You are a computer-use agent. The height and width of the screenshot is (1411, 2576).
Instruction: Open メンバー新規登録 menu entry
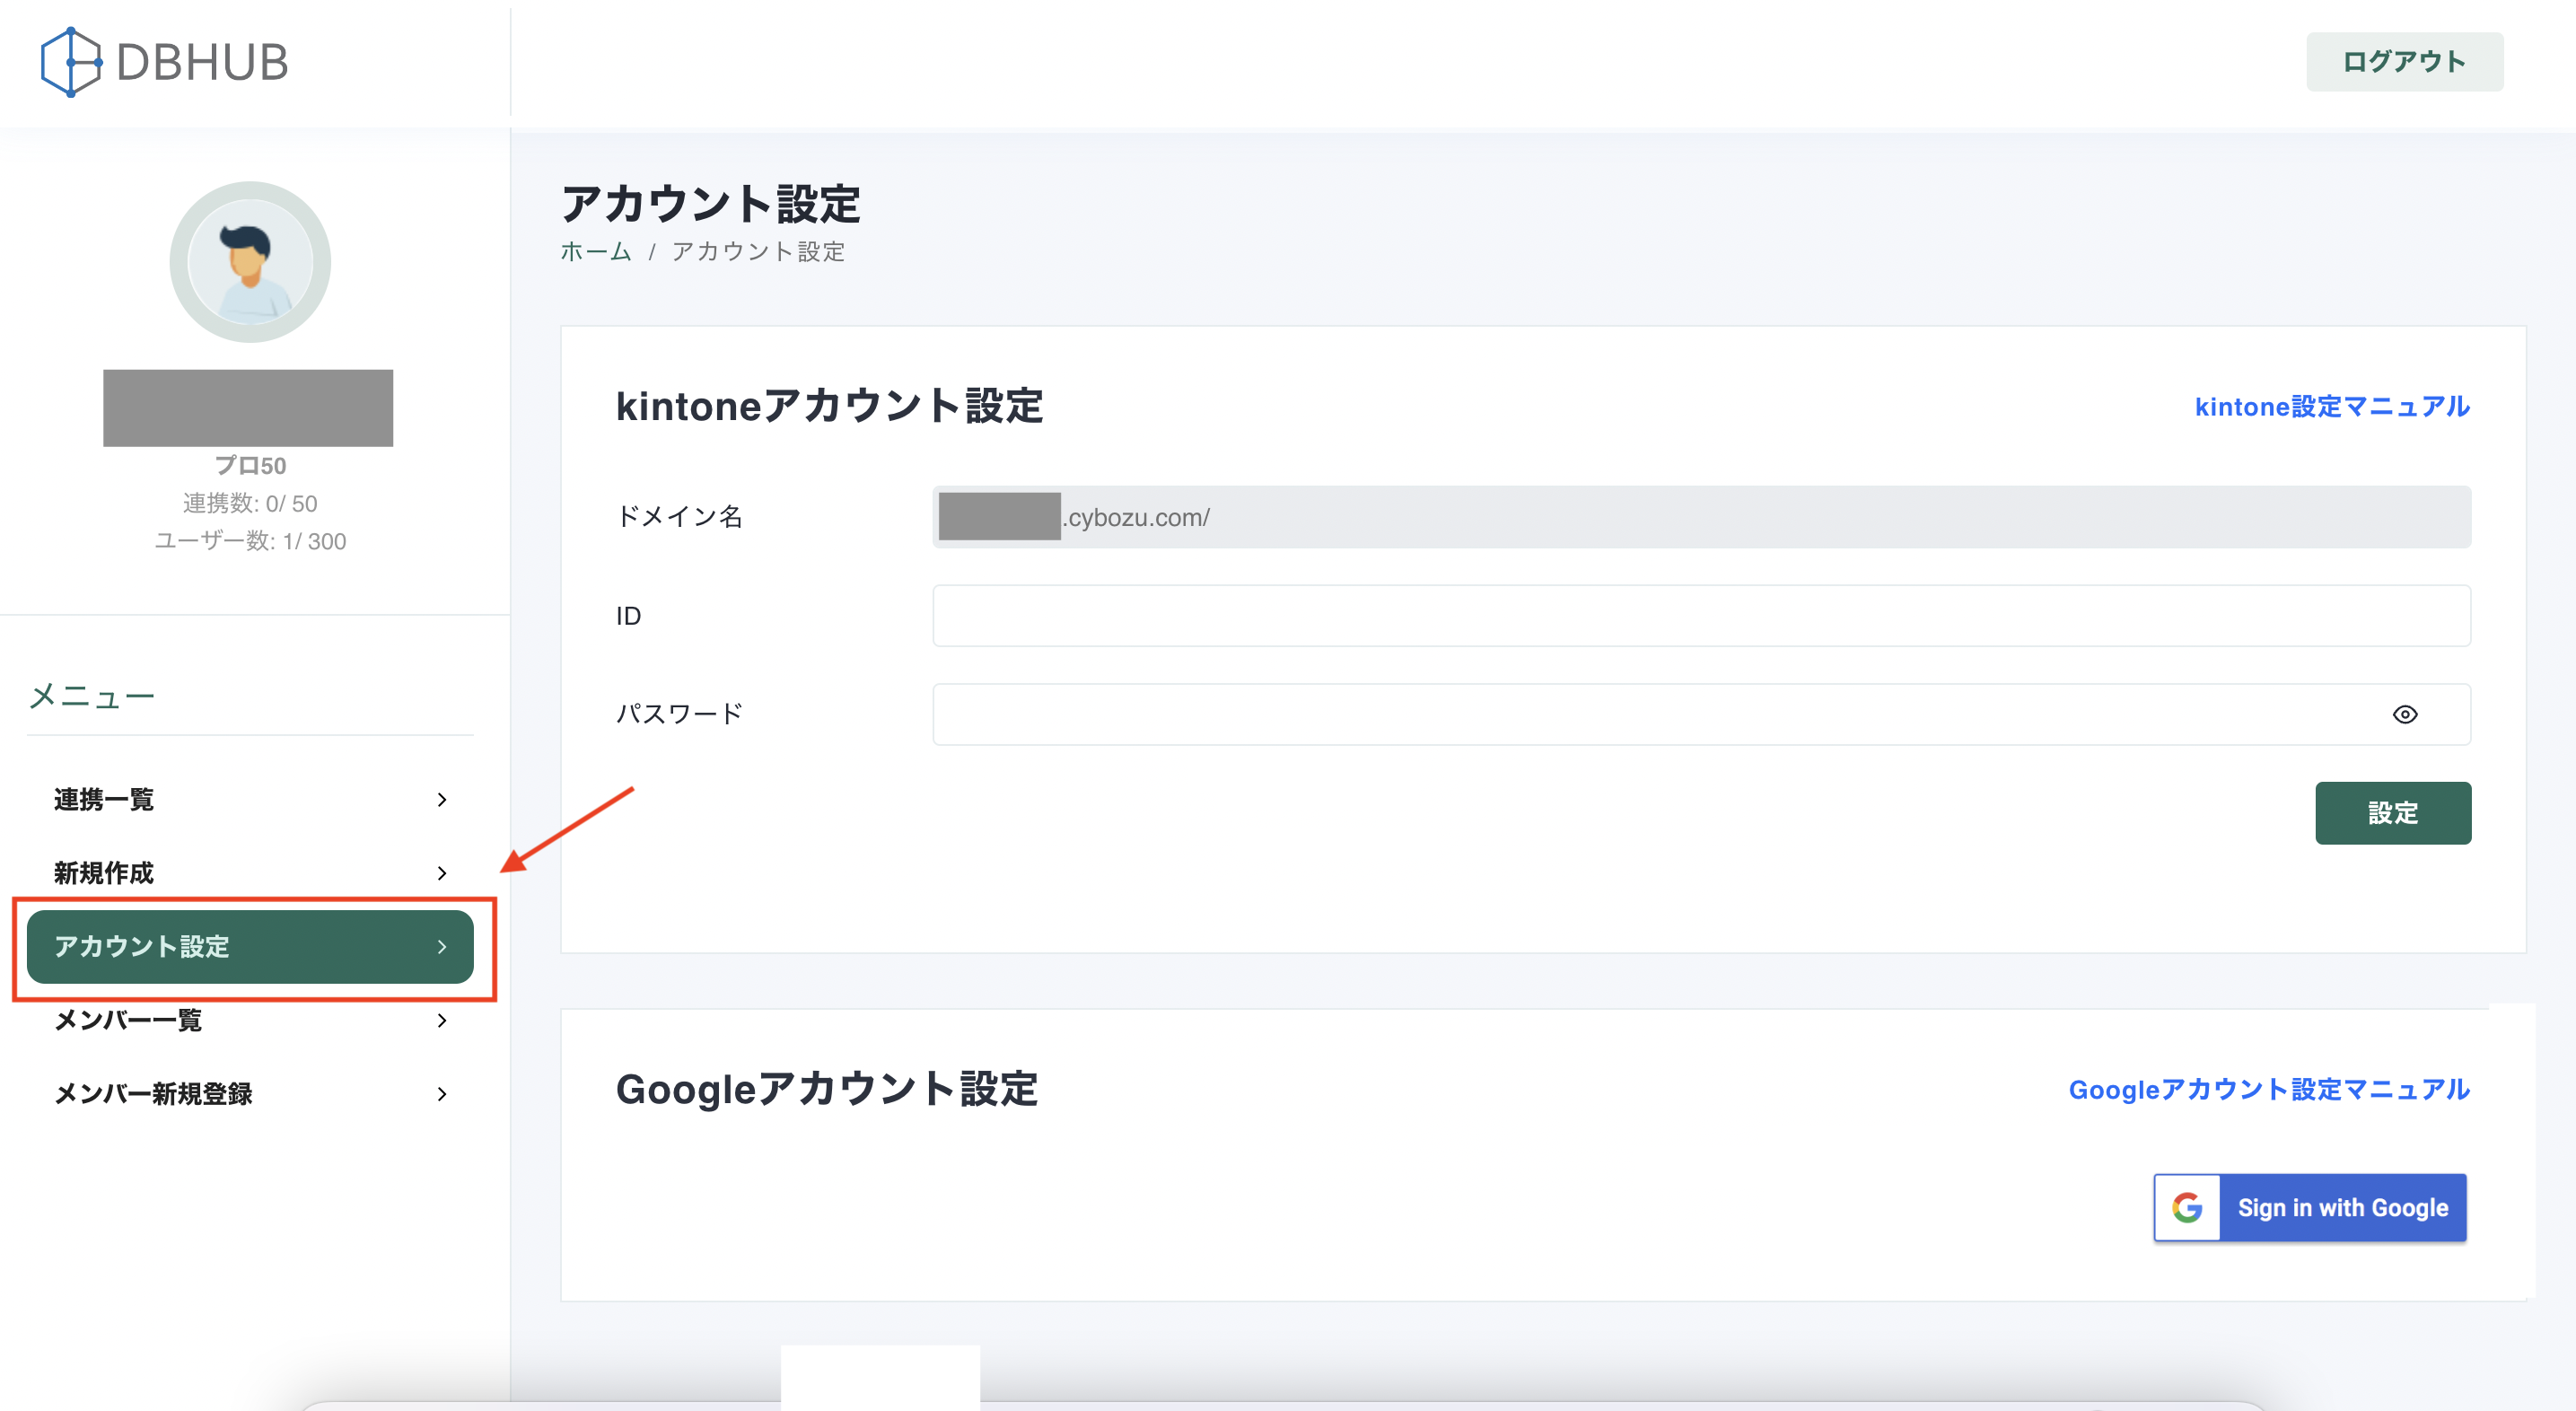[153, 1094]
